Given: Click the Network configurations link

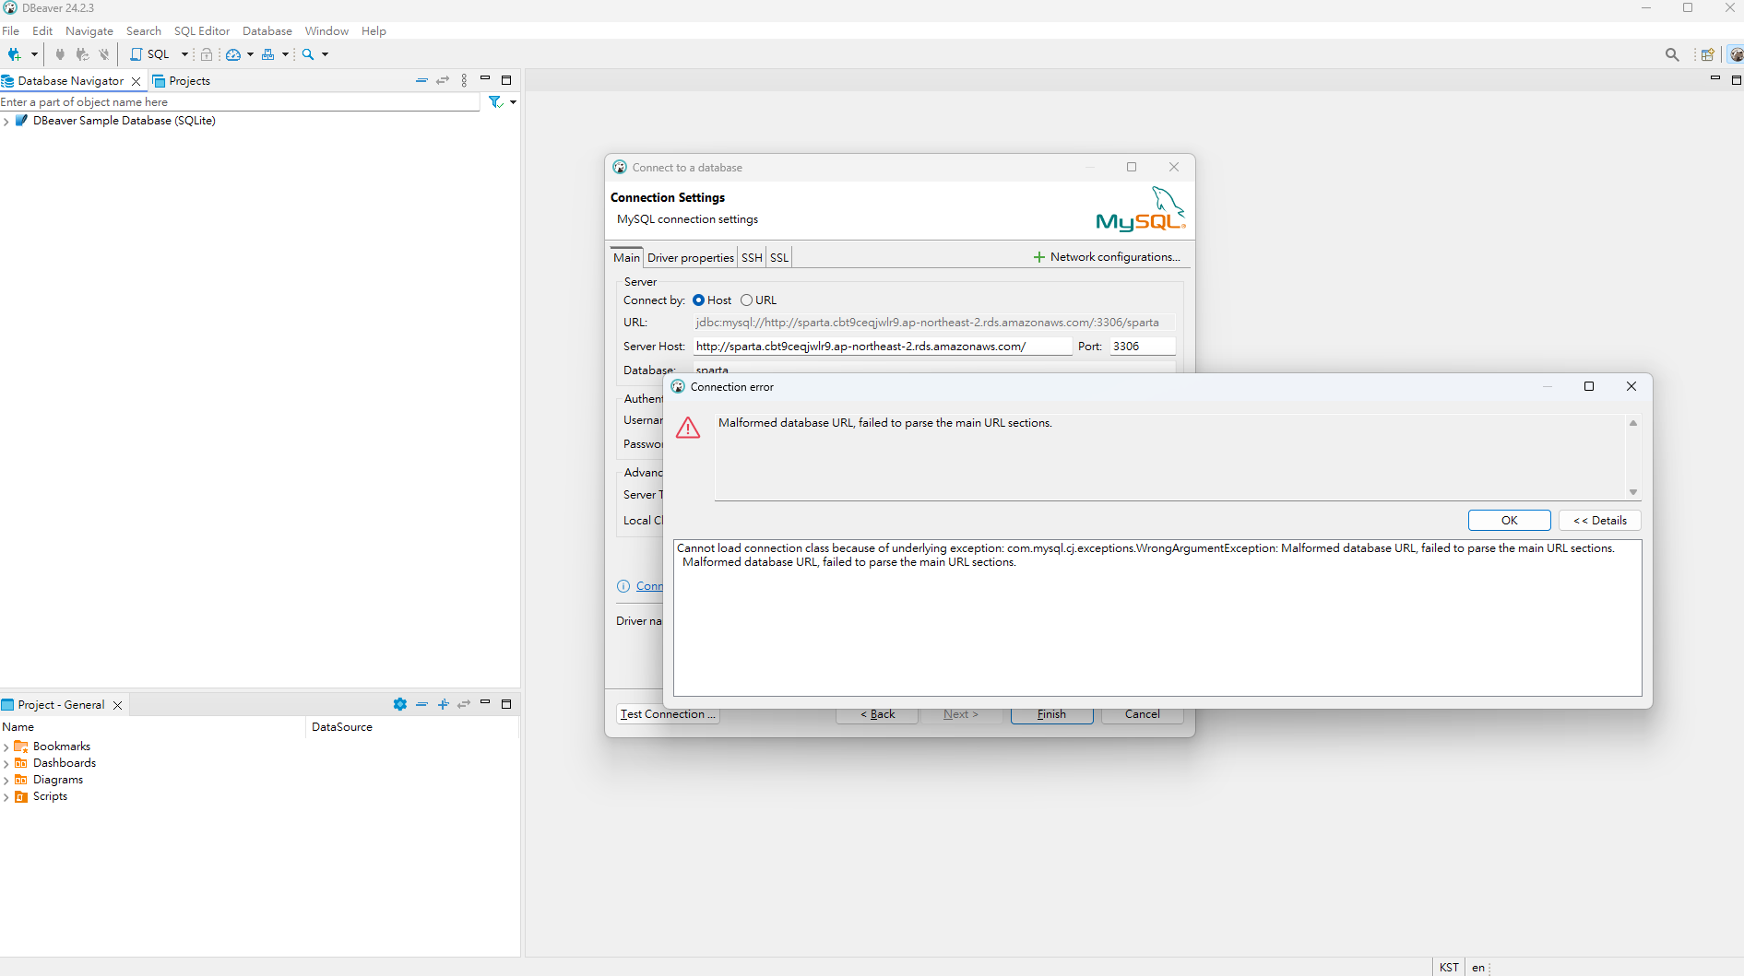Looking at the screenshot, I should pyautogui.click(x=1107, y=257).
